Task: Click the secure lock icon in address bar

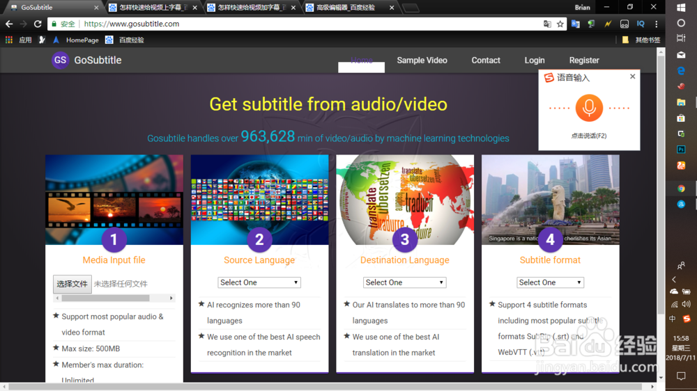Action: click(x=54, y=24)
